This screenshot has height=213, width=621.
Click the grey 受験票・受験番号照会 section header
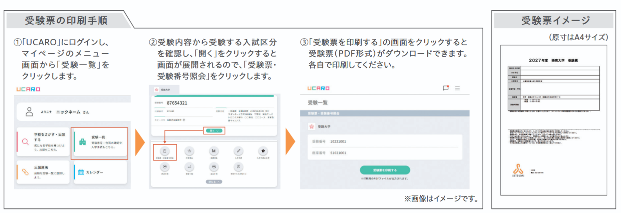pos(385,113)
